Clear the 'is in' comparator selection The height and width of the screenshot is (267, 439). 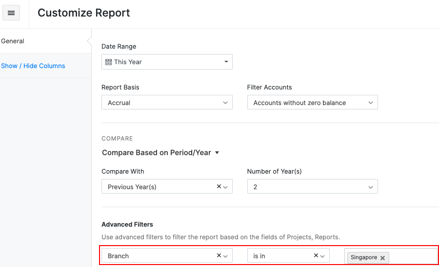point(316,255)
